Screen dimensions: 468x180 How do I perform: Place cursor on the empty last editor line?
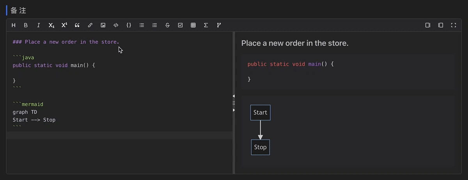[119, 135]
